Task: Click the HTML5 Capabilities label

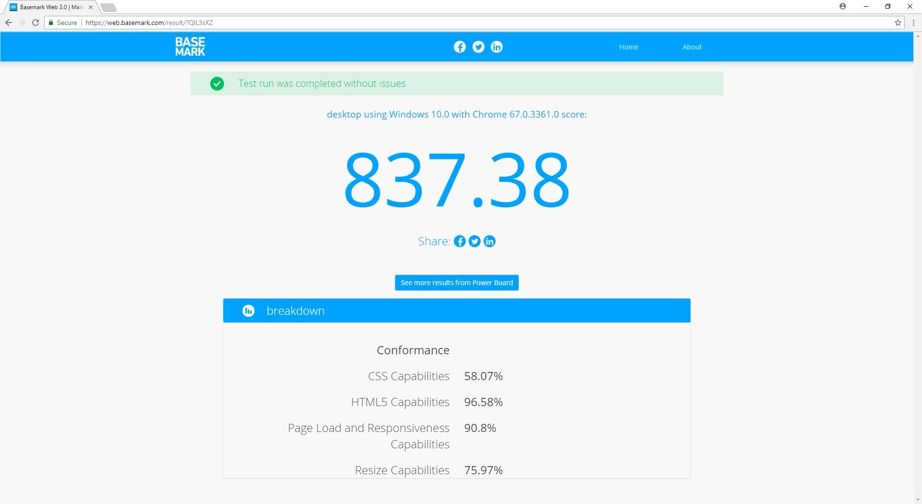Action: pos(400,402)
